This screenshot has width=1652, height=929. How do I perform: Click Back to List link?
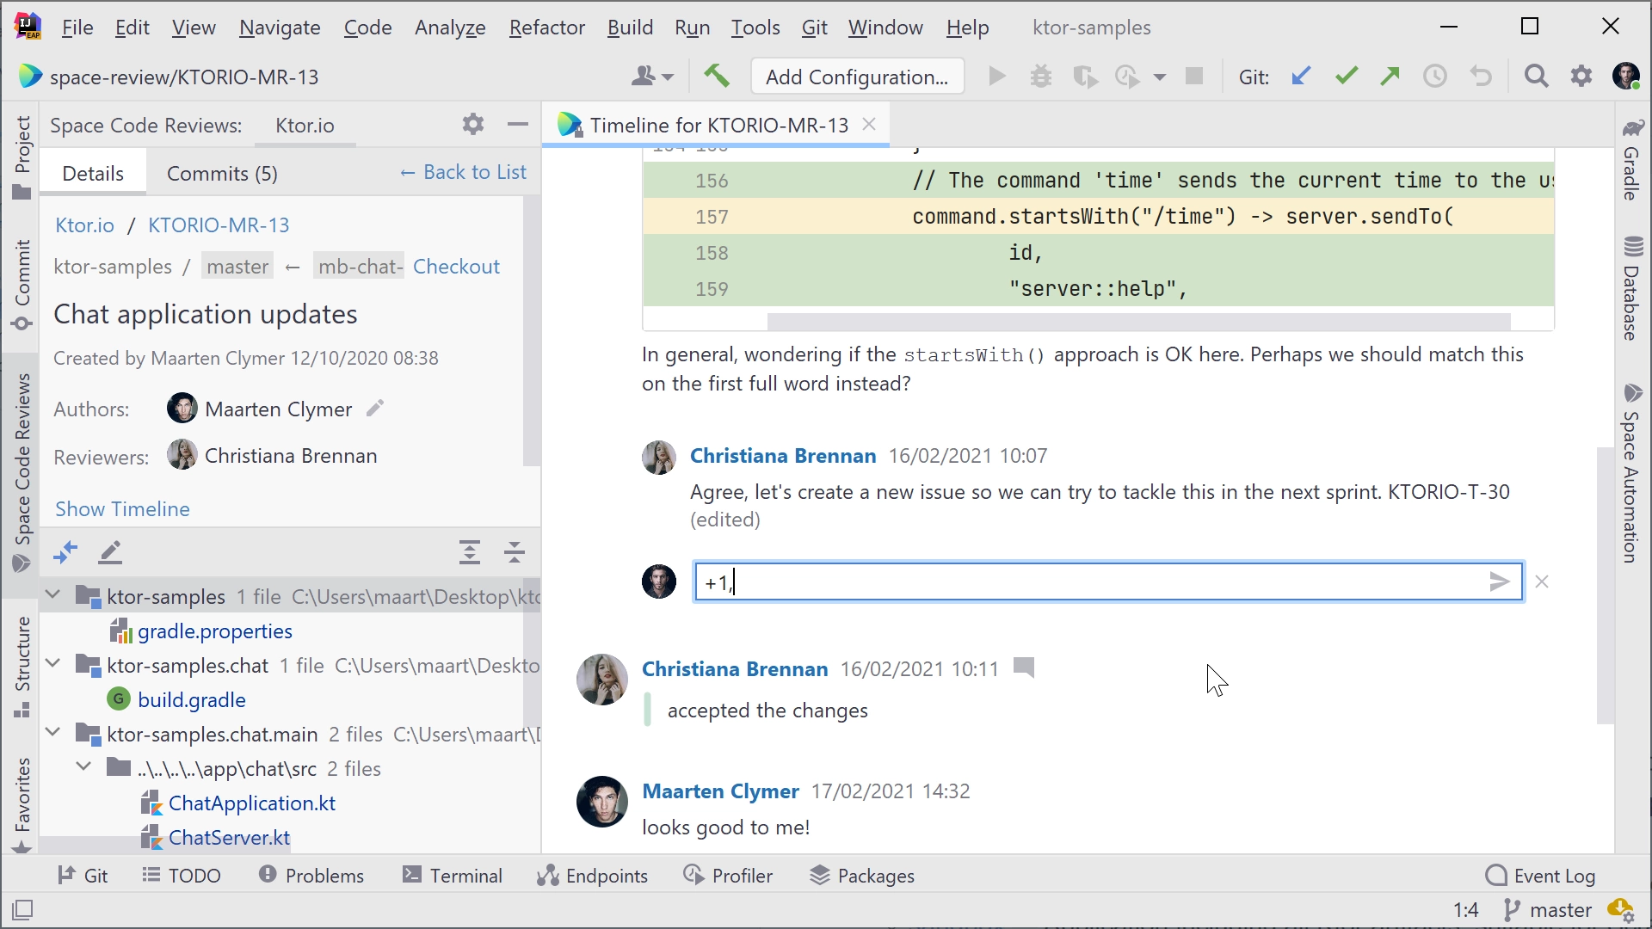pos(463,172)
